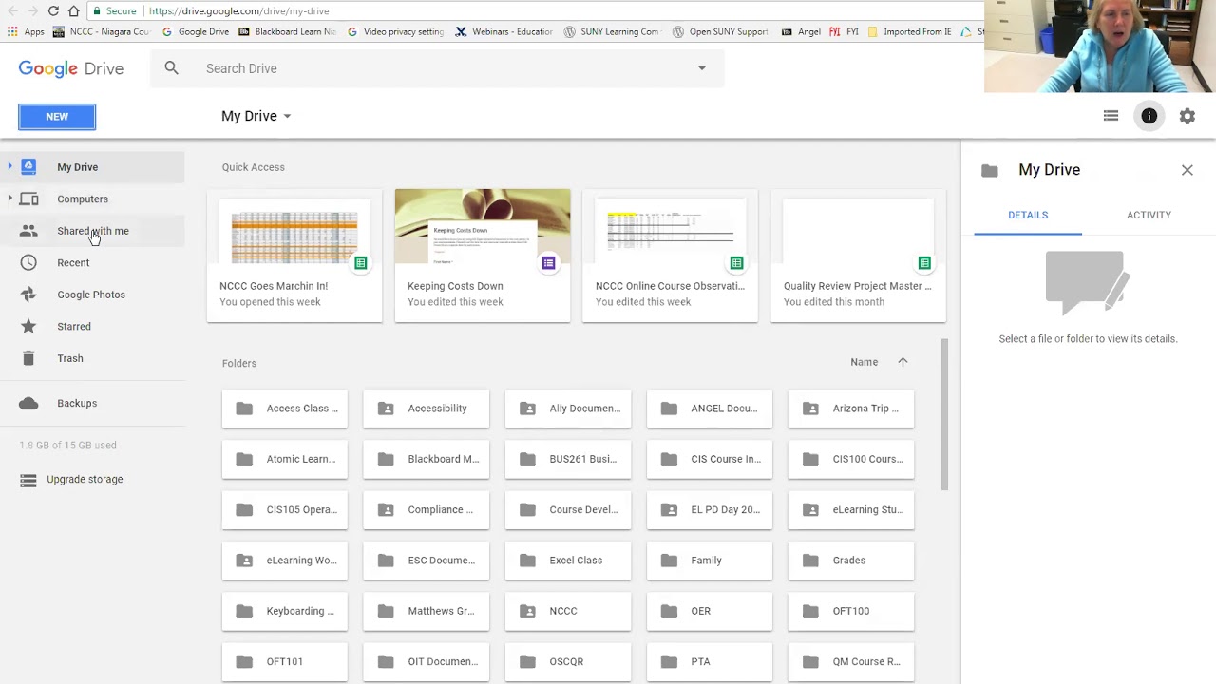1216x684 pixels.
Task: Switch to the Details tab
Action: (x=1028, y=215)
